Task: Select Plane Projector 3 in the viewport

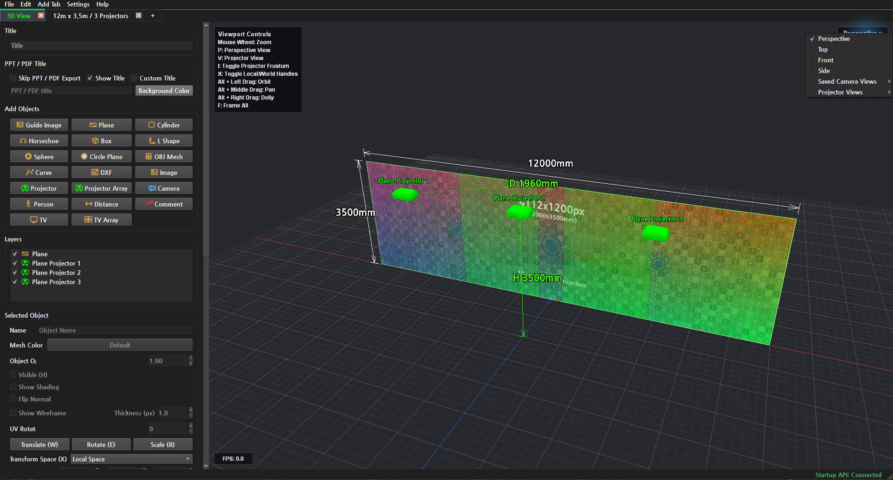Action: click(656, 233)
